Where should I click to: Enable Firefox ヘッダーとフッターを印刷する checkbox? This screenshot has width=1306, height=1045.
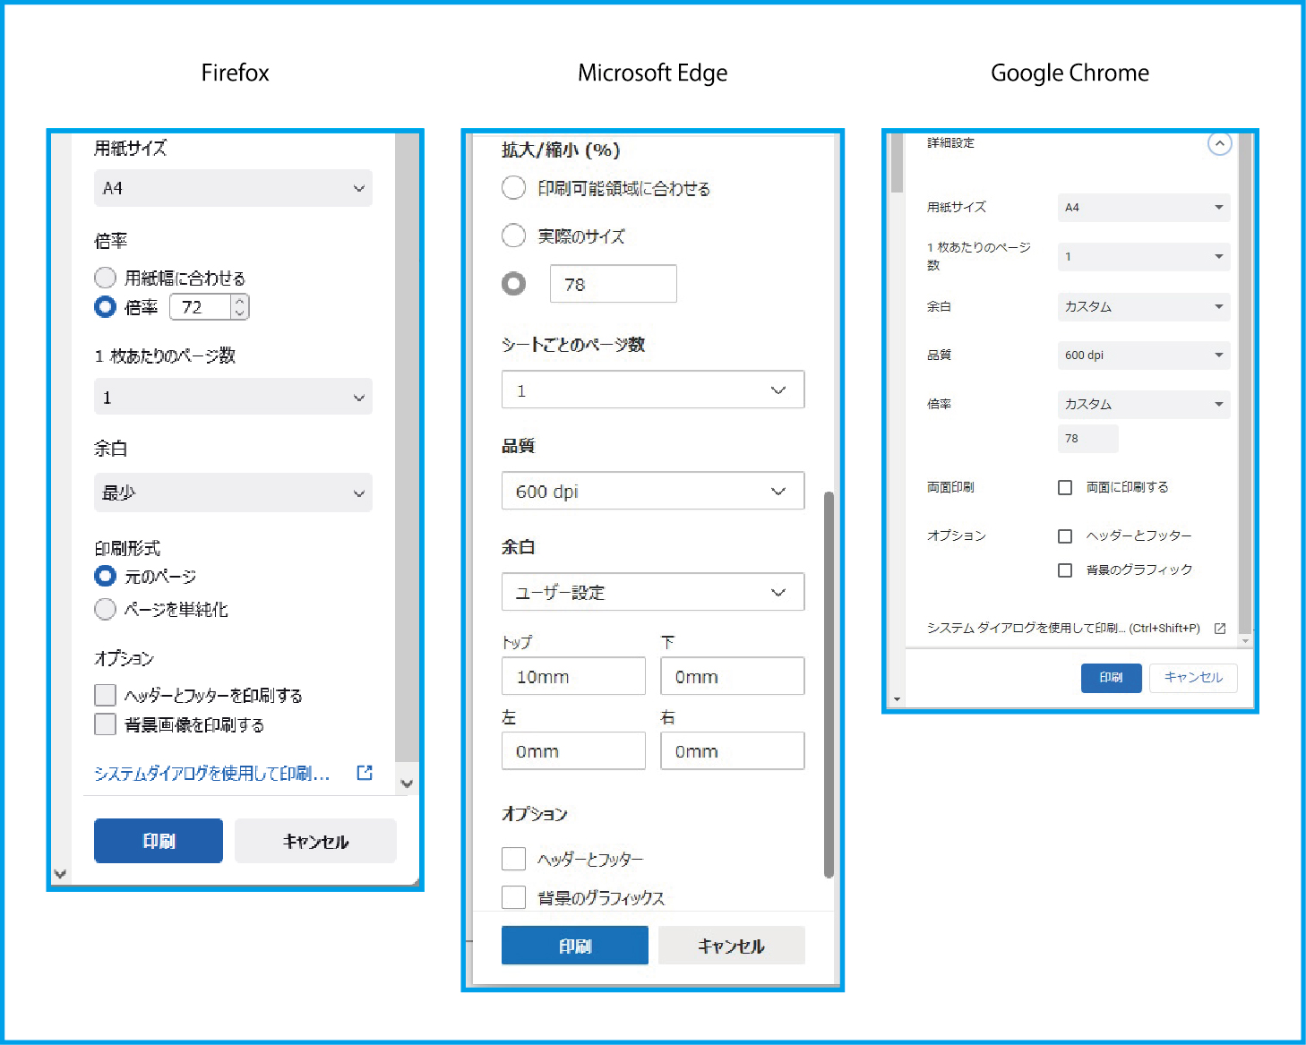click(x=105, y=695)
